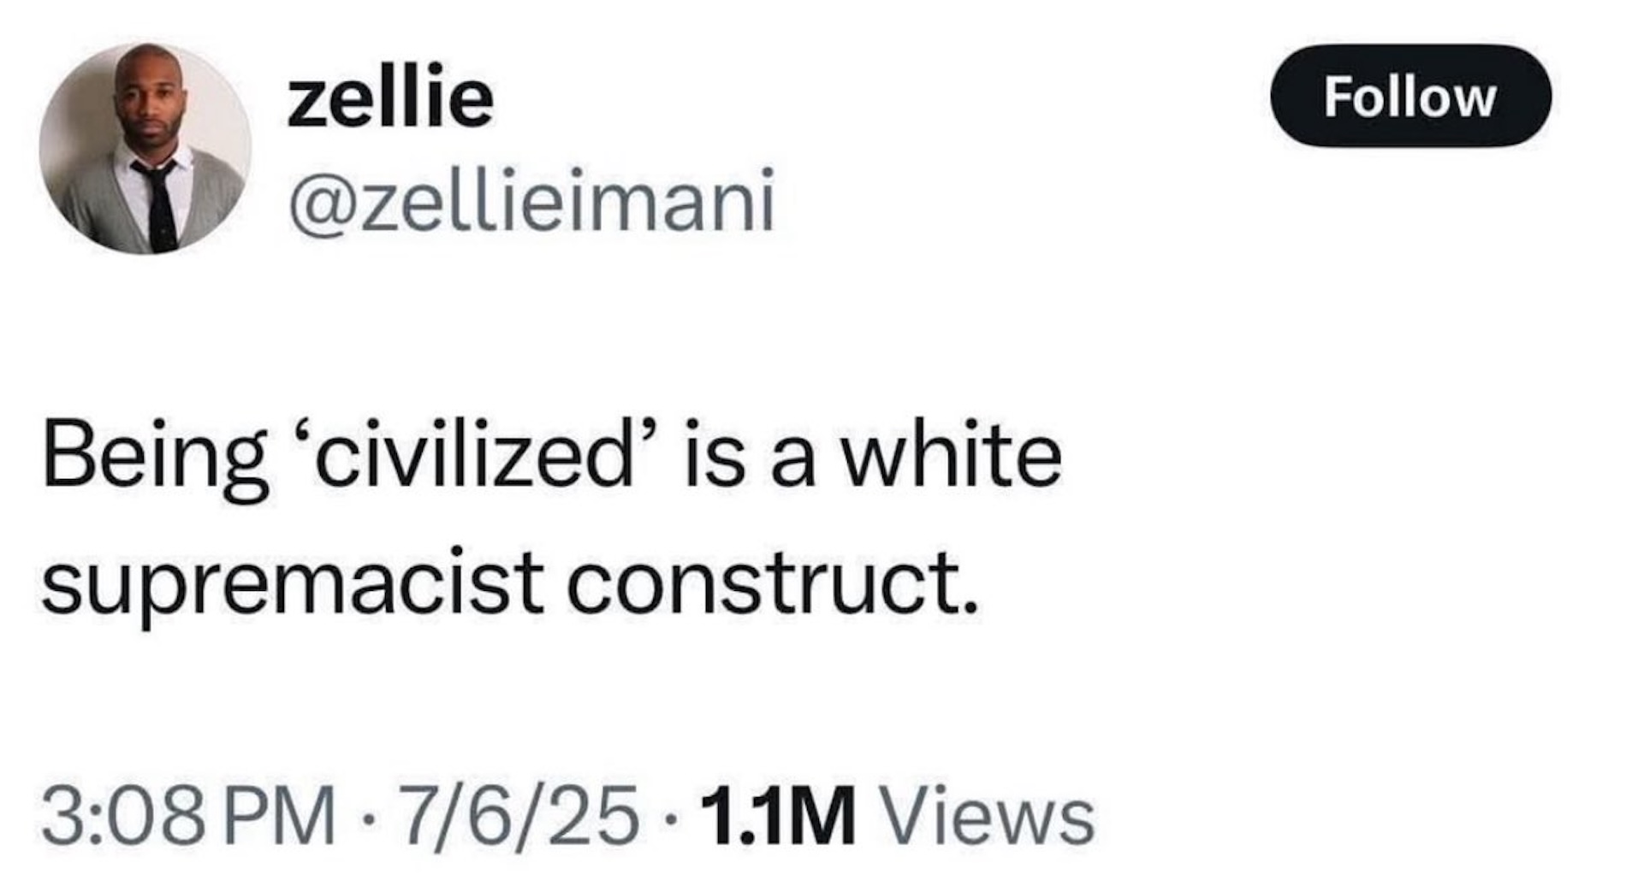Click the words "supremacist construct."
Screen dimensions: 1626x892
pyautogui.click(x=509, y=582)
